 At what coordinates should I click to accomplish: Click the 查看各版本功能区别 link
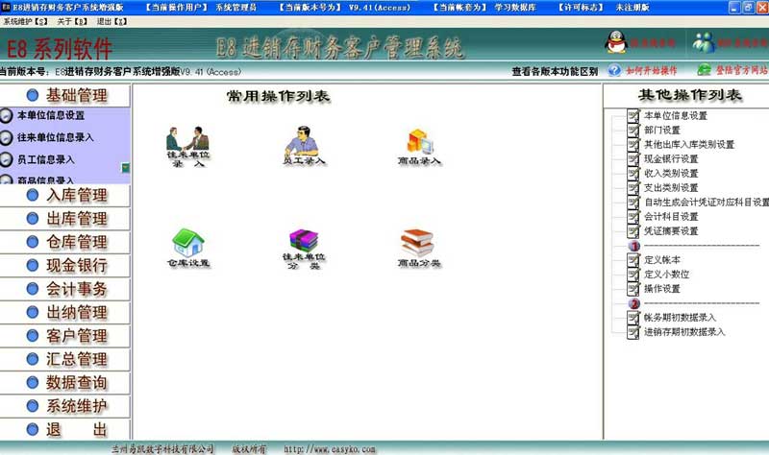click(555, 71)
